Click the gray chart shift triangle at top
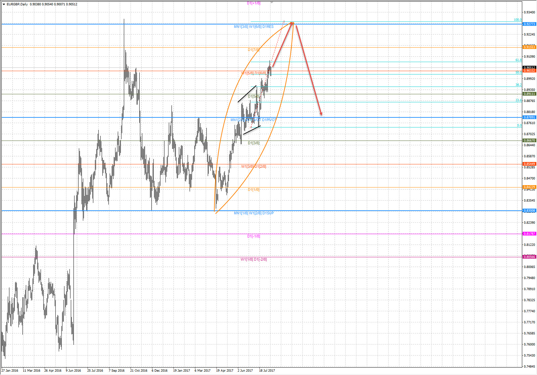 (x=272, y=2)
